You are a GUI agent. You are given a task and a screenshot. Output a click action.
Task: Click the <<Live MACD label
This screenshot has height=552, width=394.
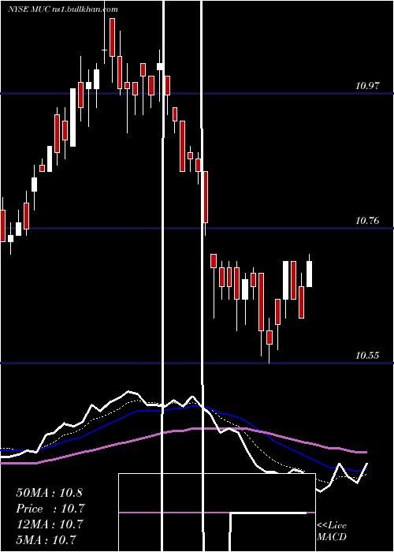pos(332,531)
